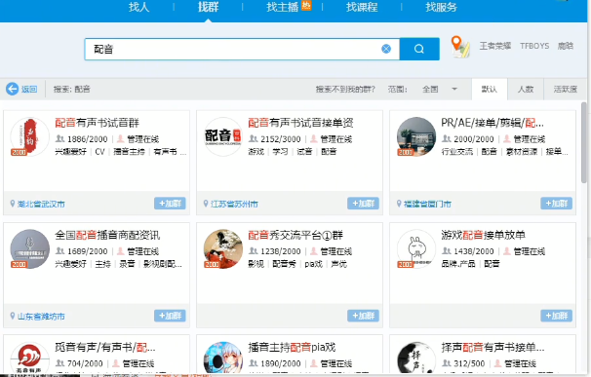
Task: Click the 鹿晗 hot keyword
Action: tap(566, 46)
